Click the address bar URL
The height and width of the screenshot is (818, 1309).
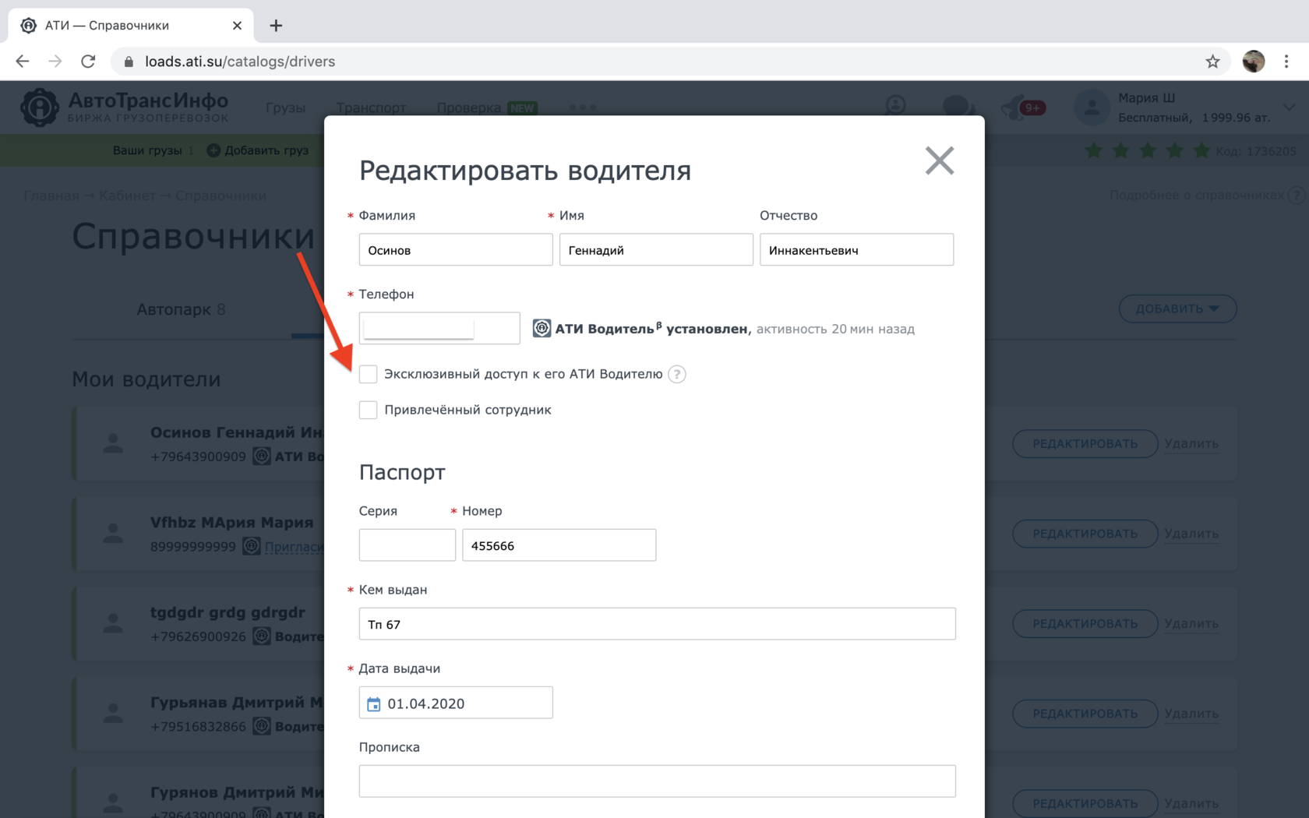(x=240, y=62)
